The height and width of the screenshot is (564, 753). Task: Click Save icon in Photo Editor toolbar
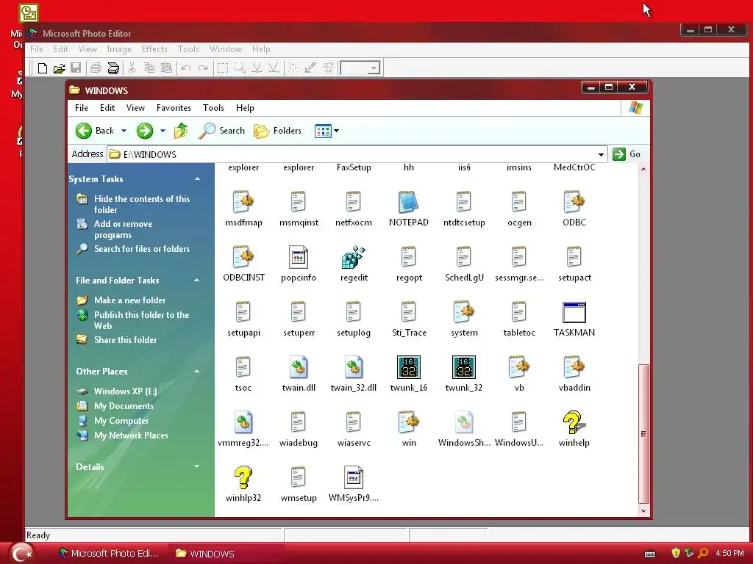pyautogui.click(x=76, y=68)
